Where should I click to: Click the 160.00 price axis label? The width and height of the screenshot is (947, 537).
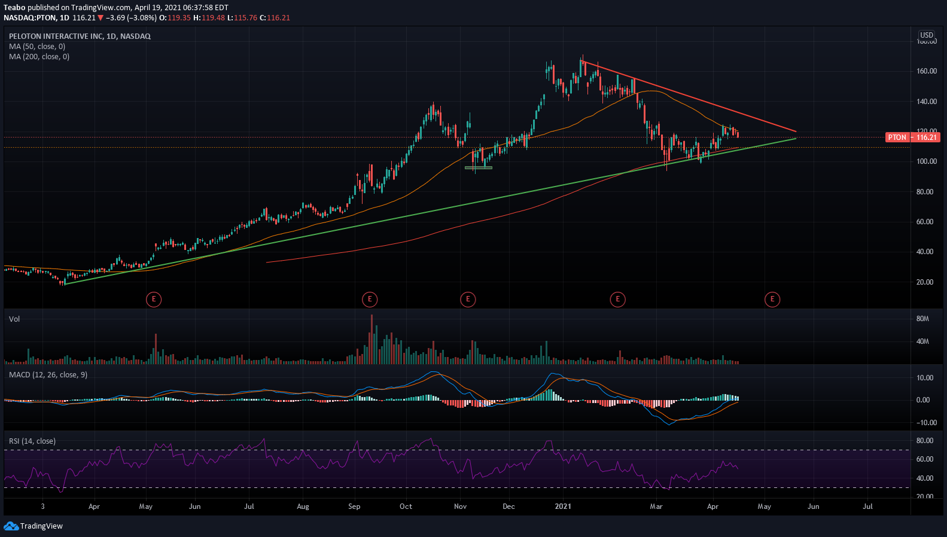point(927,71)
